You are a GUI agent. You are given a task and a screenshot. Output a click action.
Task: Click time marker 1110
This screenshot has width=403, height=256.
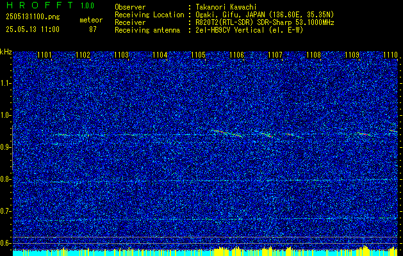tap(390, 54)
